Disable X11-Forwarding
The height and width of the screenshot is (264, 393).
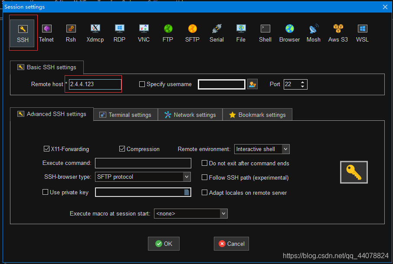[46, 148]
